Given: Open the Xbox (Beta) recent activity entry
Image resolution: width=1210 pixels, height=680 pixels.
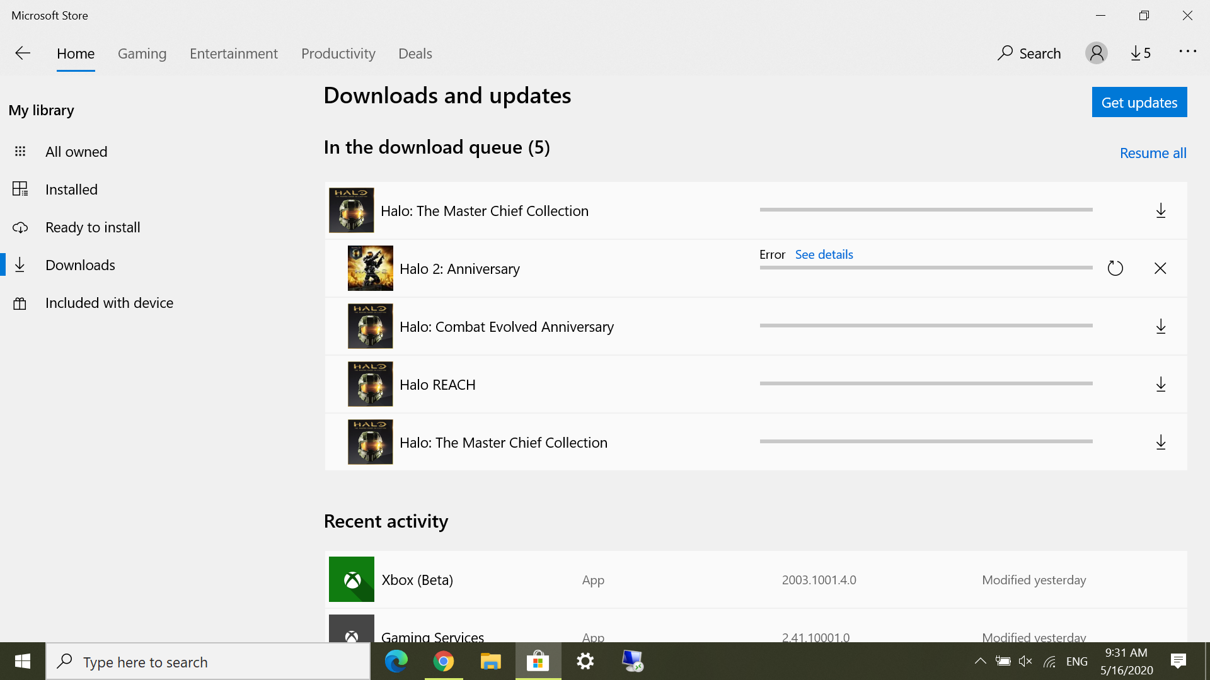Looking at the screenshot, I should pos(417,579).
